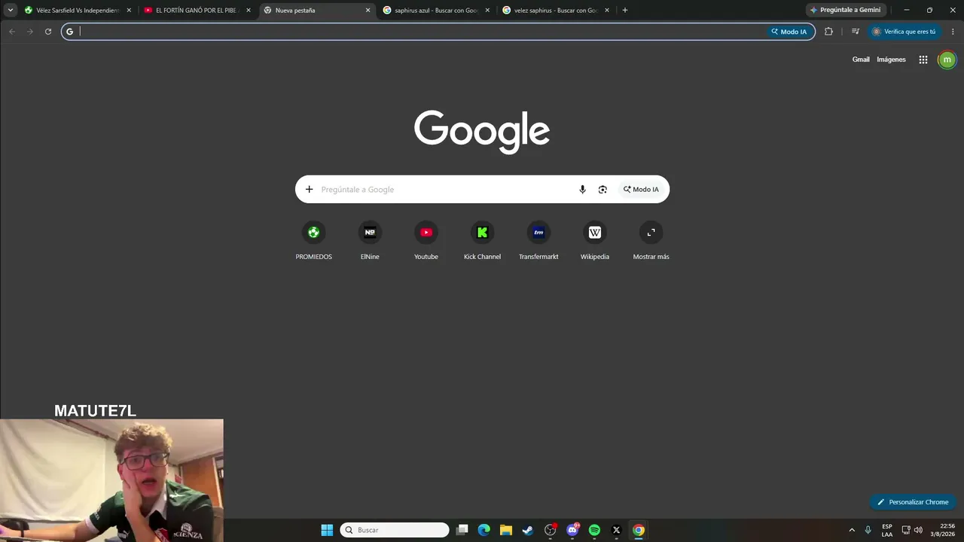Click the Mostrar más shortcuts button
The image size is (964, 542).
pos(651,242)
